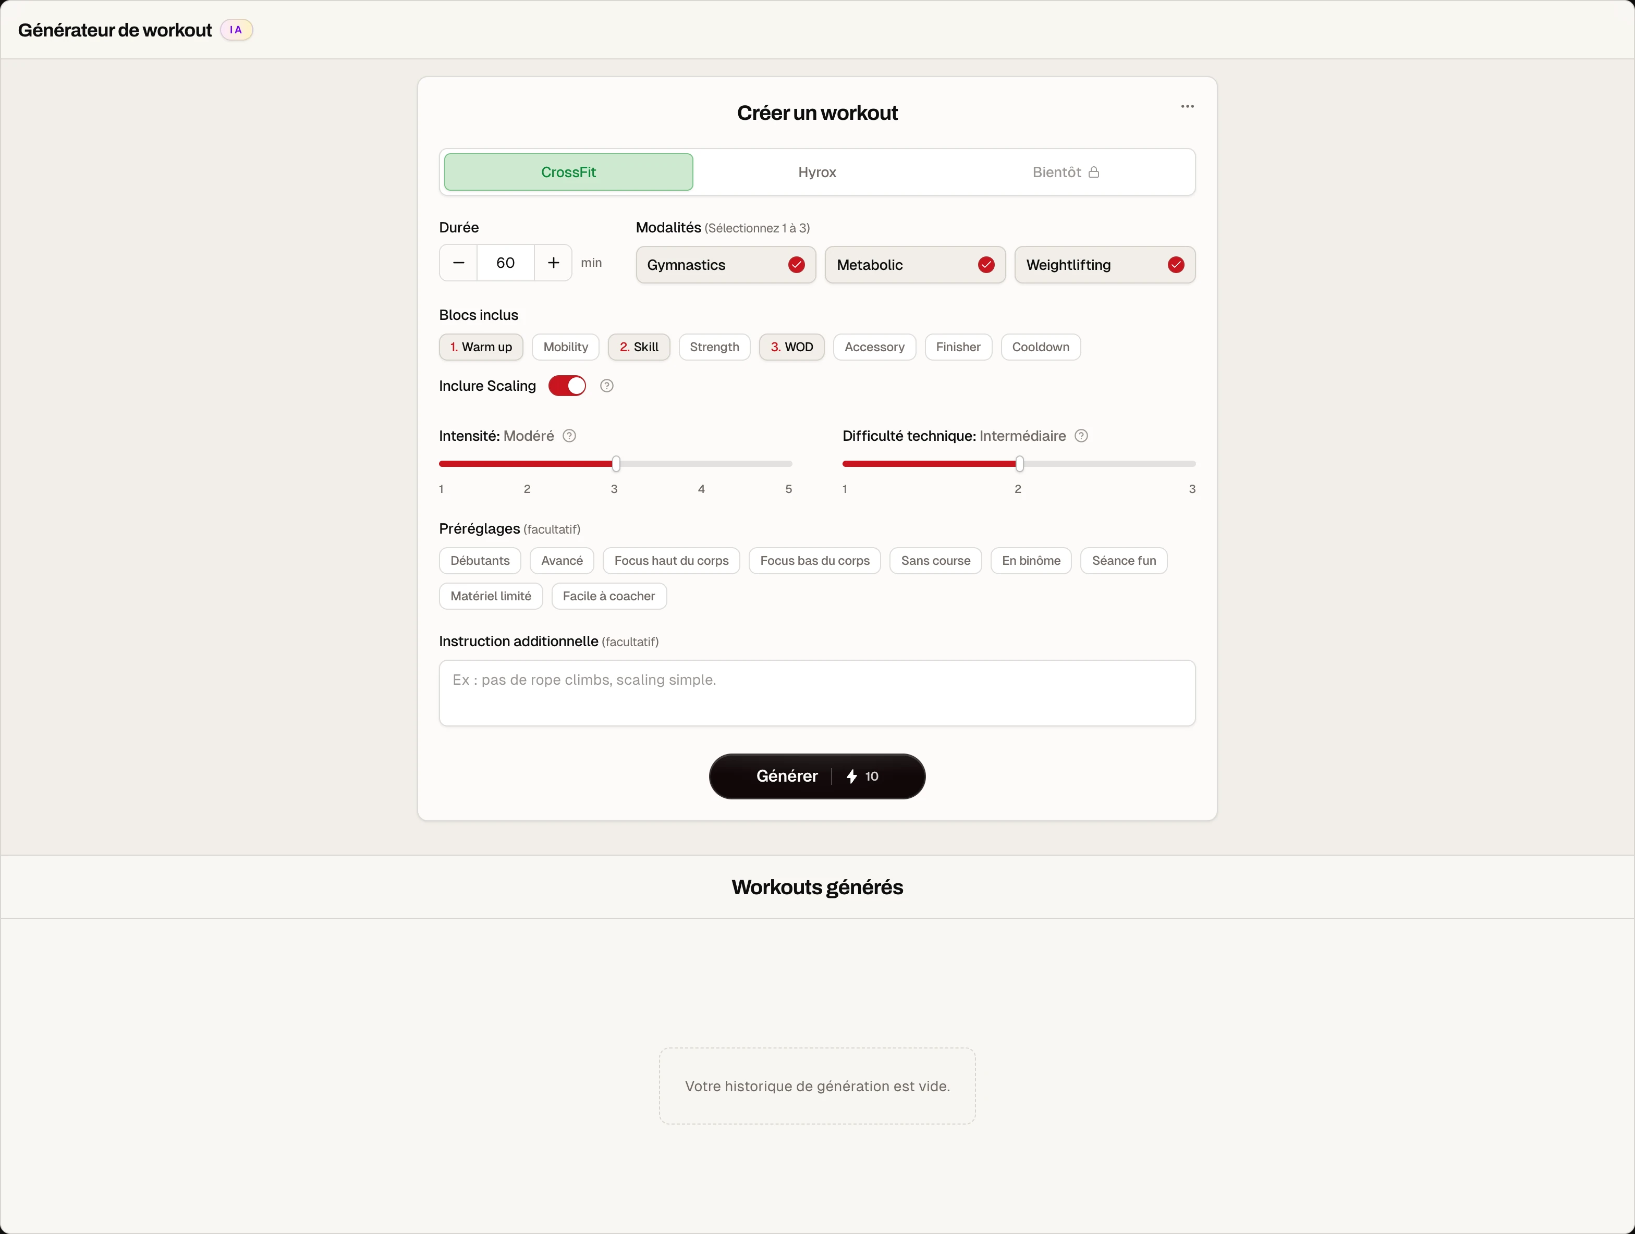Click the IA badge near the title
Screen dimensions: 1635x1234
[x=237, y=30]
